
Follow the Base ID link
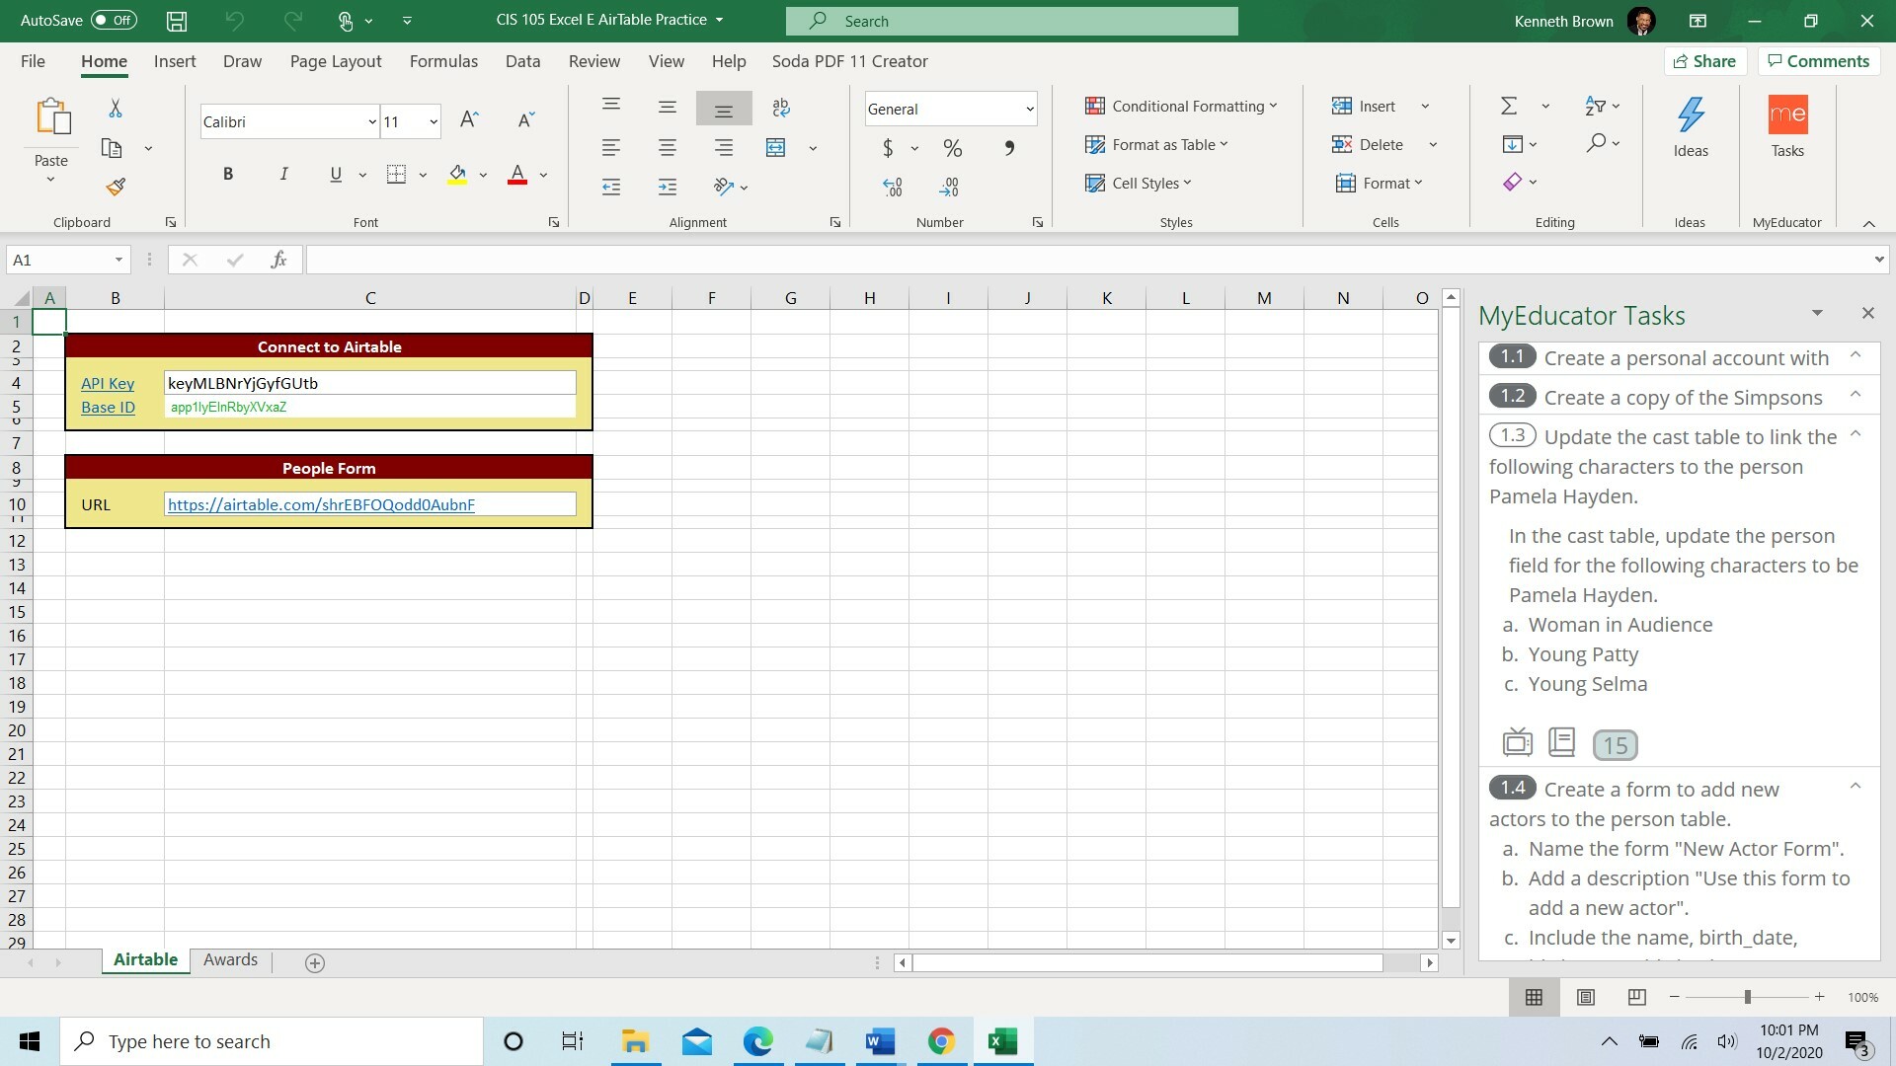(x=108, y=408)
